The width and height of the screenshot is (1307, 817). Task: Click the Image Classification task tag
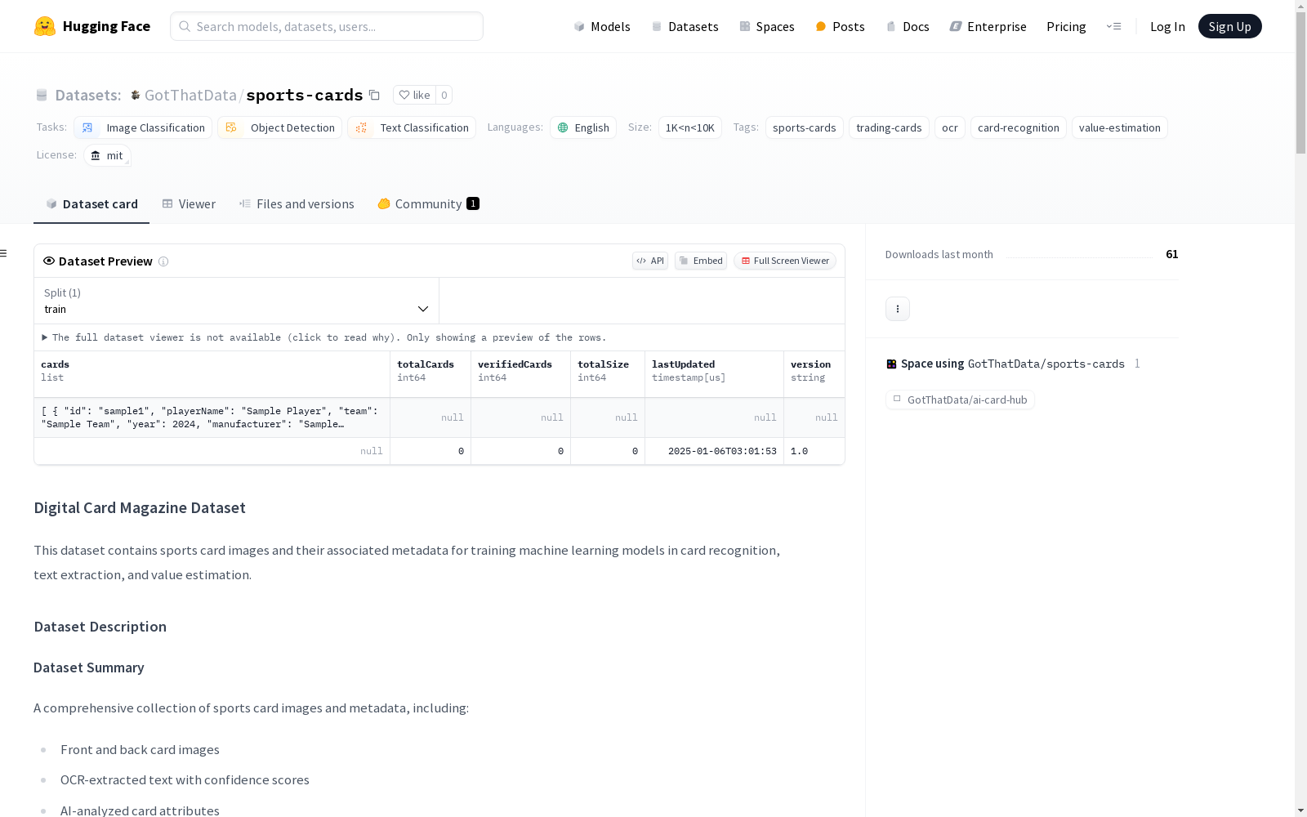click(143, 127)
